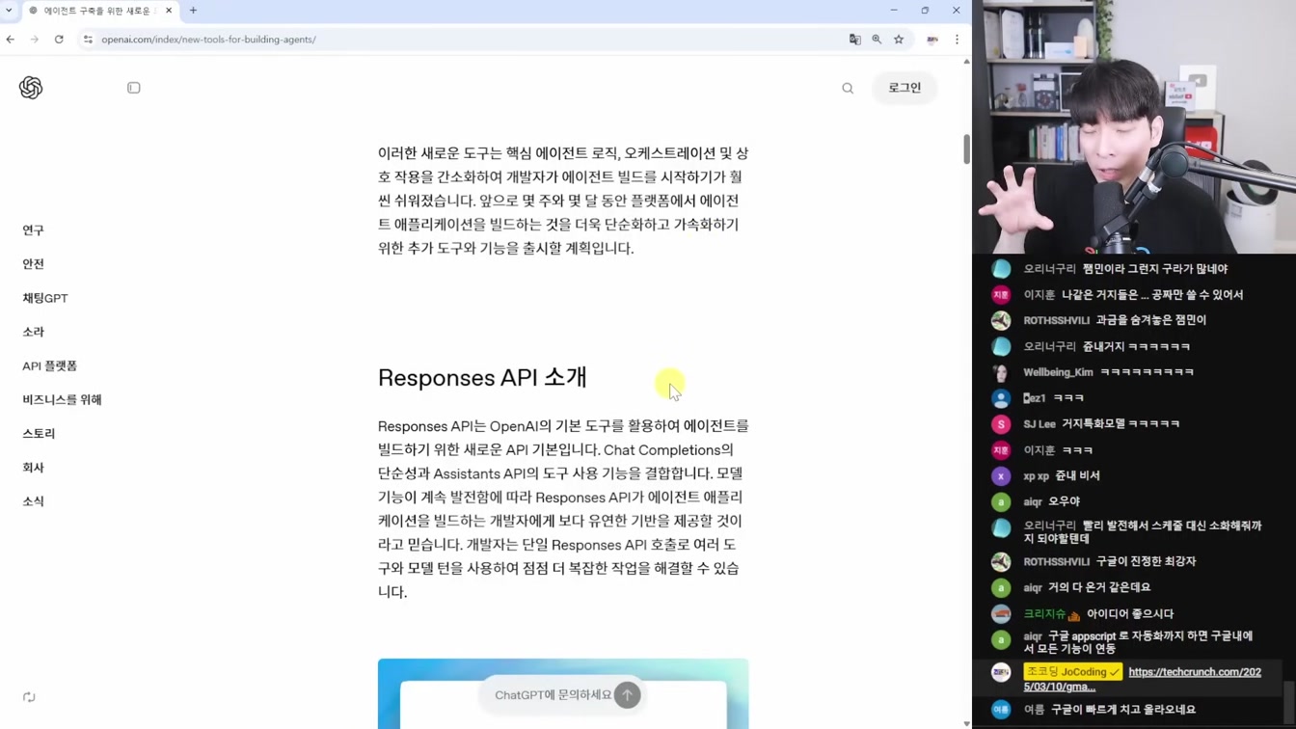This screenshot has width=1296, height=729.
Task: Open the 채팅GPT sidebar menu item
Action: [x=45, y=298]
